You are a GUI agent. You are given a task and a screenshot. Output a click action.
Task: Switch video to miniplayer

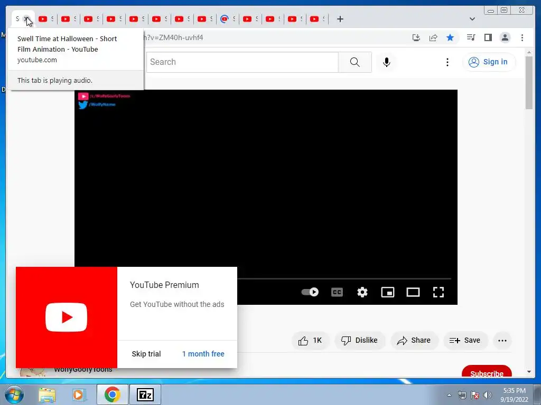click(x=387, y=292)
